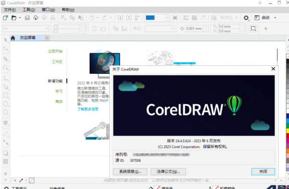
Task: Click the plus add-tools button in toolbox
Action: (5, 174)
